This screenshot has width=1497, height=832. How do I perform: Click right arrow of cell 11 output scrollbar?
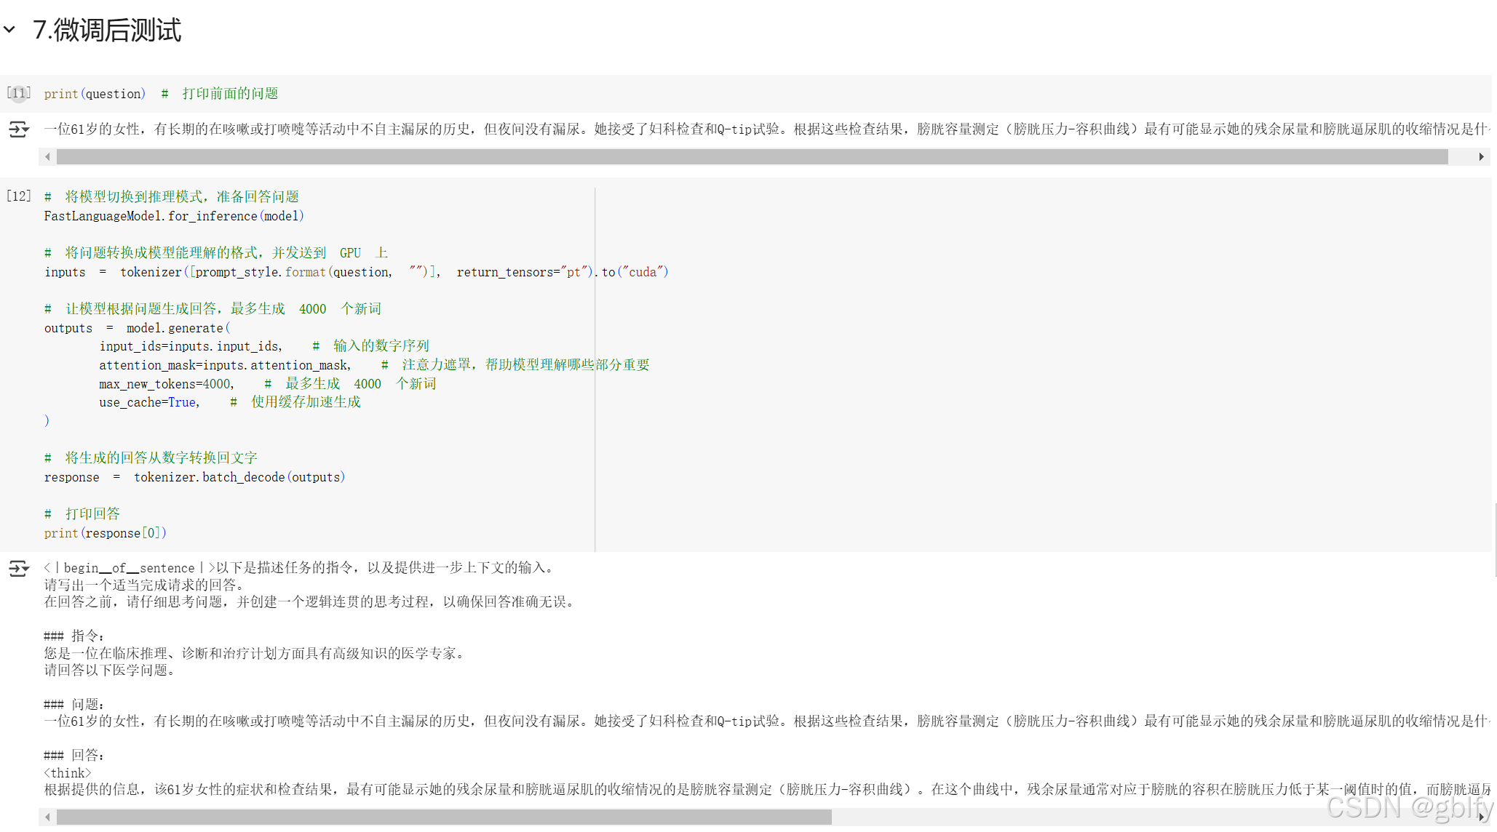pos(1481,156)
